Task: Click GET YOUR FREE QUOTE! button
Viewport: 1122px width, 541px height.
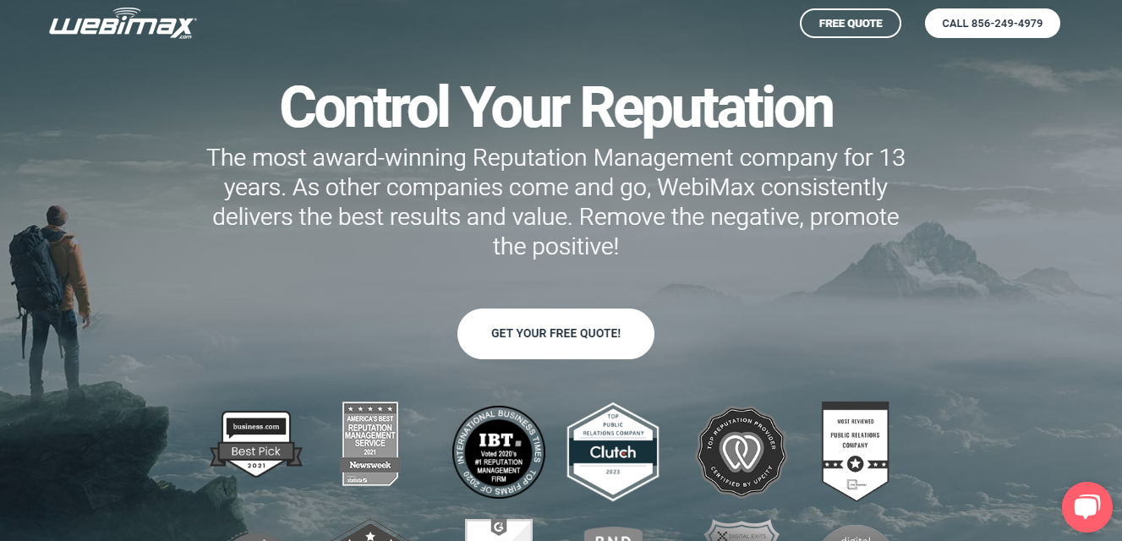Action: point(556,334)
